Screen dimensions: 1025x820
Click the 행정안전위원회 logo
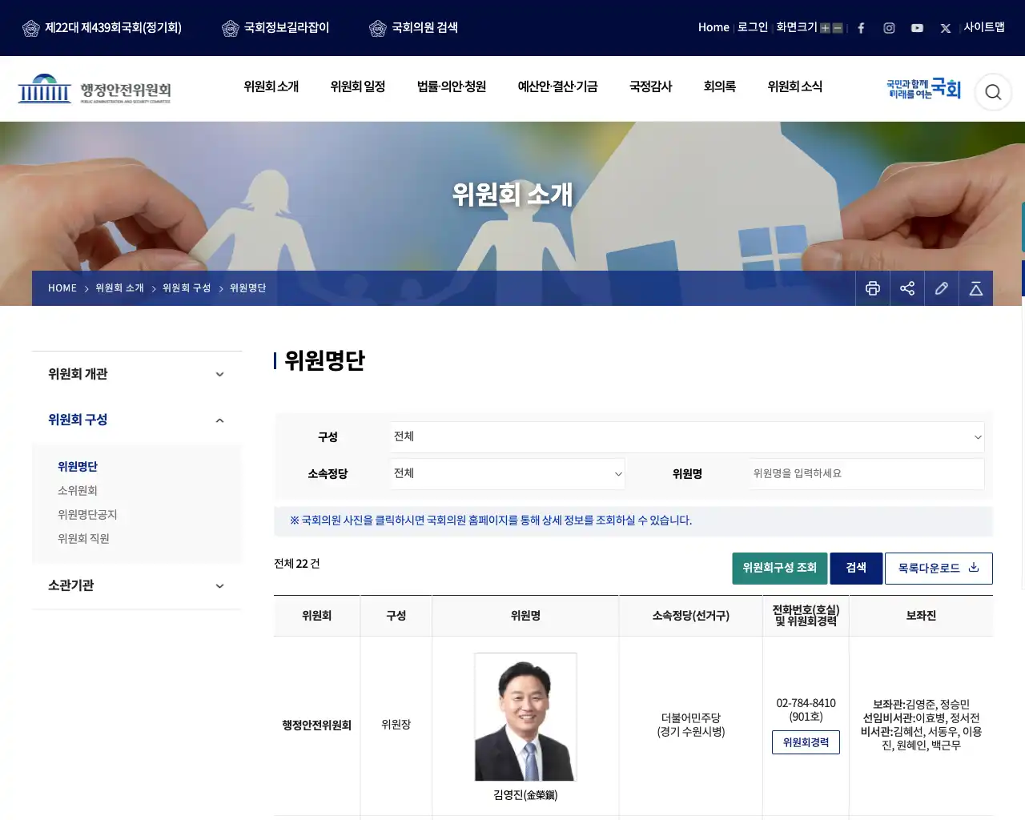[94, 89]
